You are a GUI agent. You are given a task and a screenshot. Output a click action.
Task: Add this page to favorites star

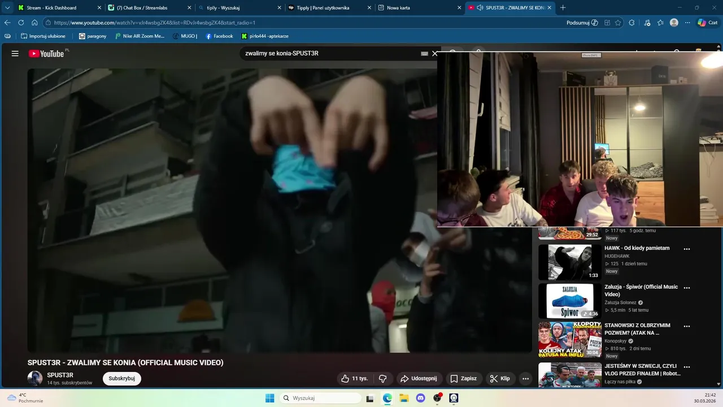pyautogui.click(x=618, y=23)
